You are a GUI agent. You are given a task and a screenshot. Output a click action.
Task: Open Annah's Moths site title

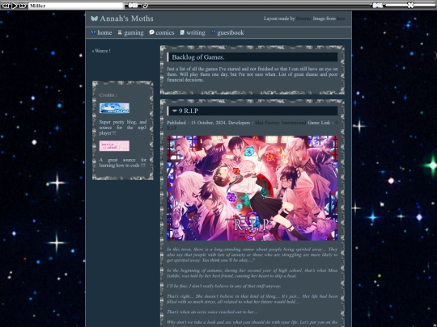point(126,19)
